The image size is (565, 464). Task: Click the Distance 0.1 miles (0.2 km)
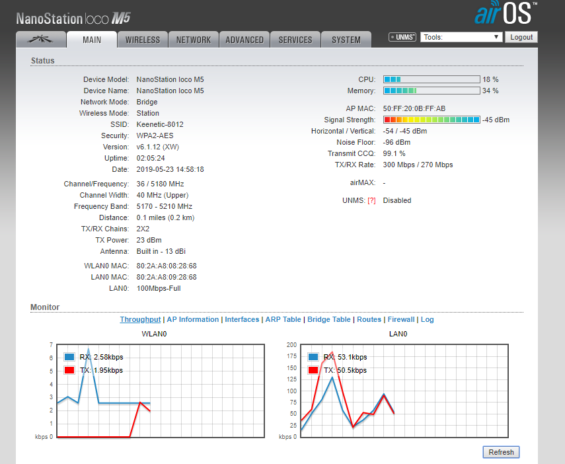coord(165,217)
